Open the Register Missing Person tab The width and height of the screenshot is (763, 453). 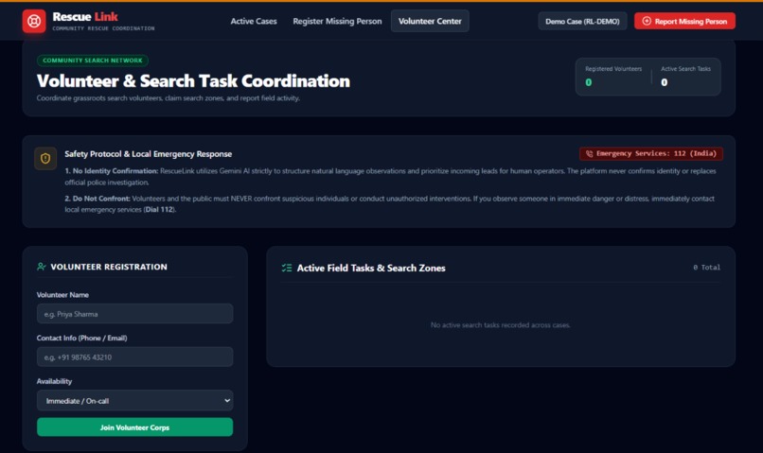[x=337, y=22]
